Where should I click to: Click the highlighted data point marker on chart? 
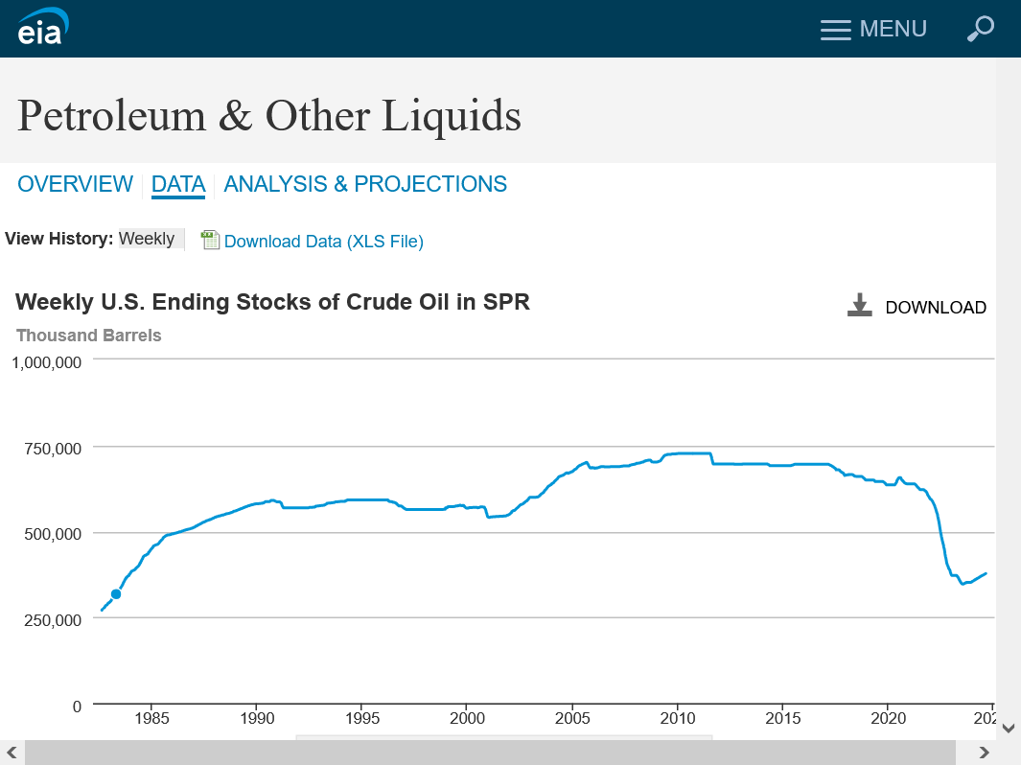click(x=116, y=594)
